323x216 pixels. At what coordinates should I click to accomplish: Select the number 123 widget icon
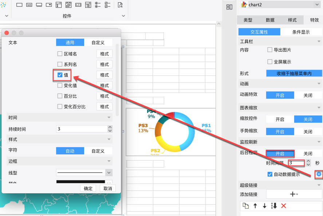point(78,5)
